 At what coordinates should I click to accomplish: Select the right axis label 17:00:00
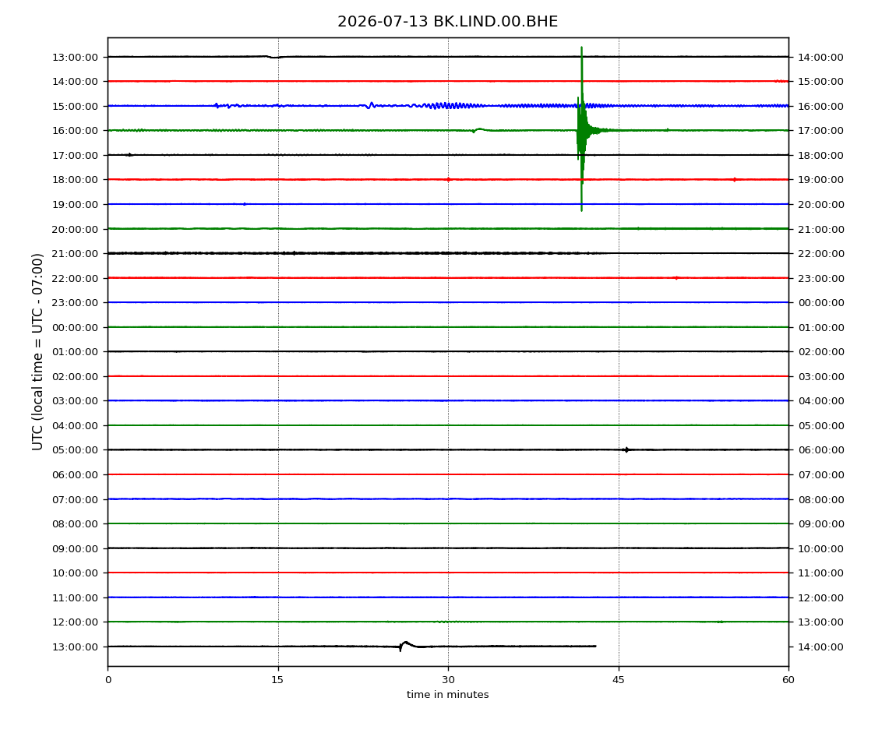[x=820, y=131]
